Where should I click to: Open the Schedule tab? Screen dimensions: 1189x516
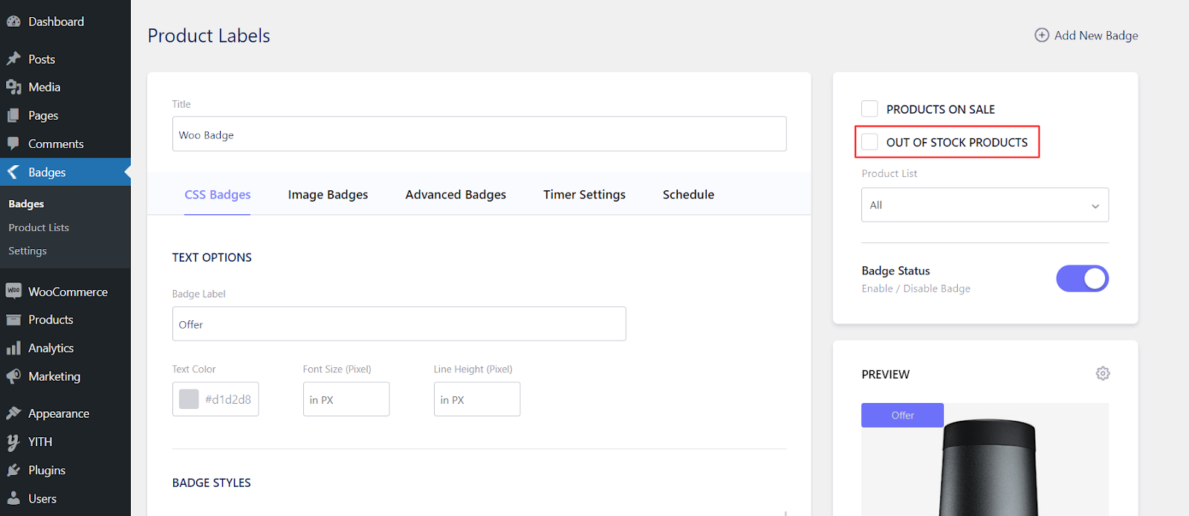coord(688,194)
